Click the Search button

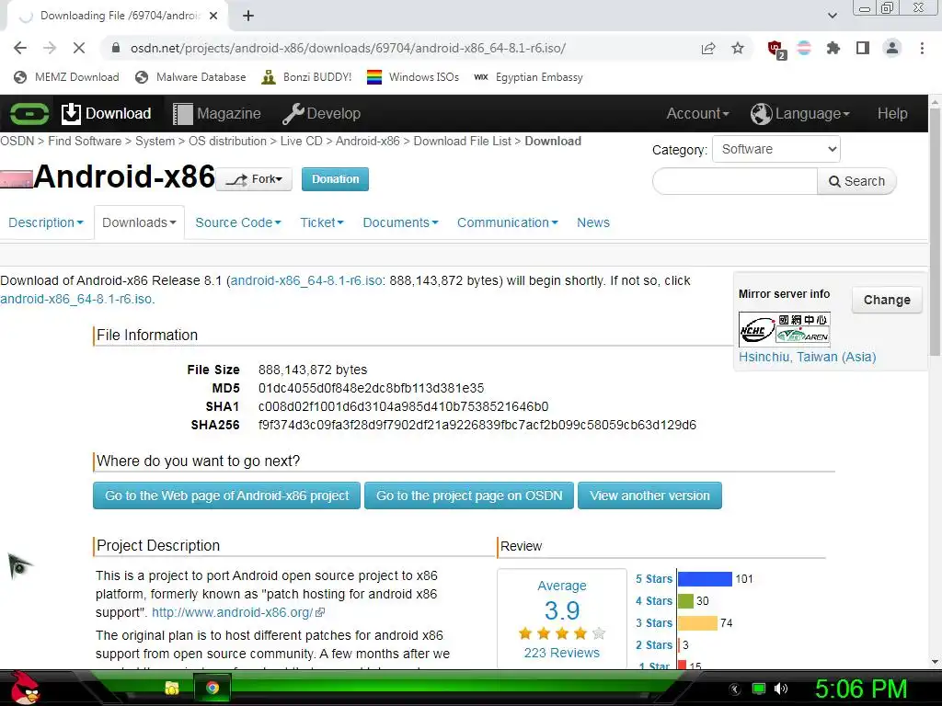[x=856, y=181]
